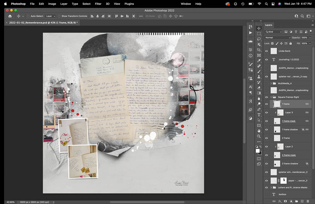Select the Clone Stamp tool
The height and width of the screenshot is (204, 315).
[259, 77]
